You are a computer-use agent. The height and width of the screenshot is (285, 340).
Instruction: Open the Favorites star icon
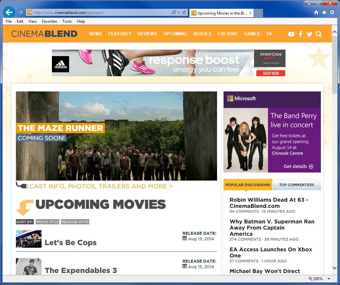(324, 13)
